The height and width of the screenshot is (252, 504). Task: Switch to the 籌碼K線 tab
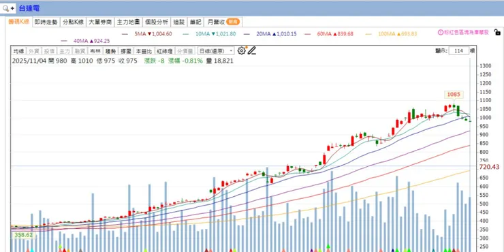click(x=19, y=22)
